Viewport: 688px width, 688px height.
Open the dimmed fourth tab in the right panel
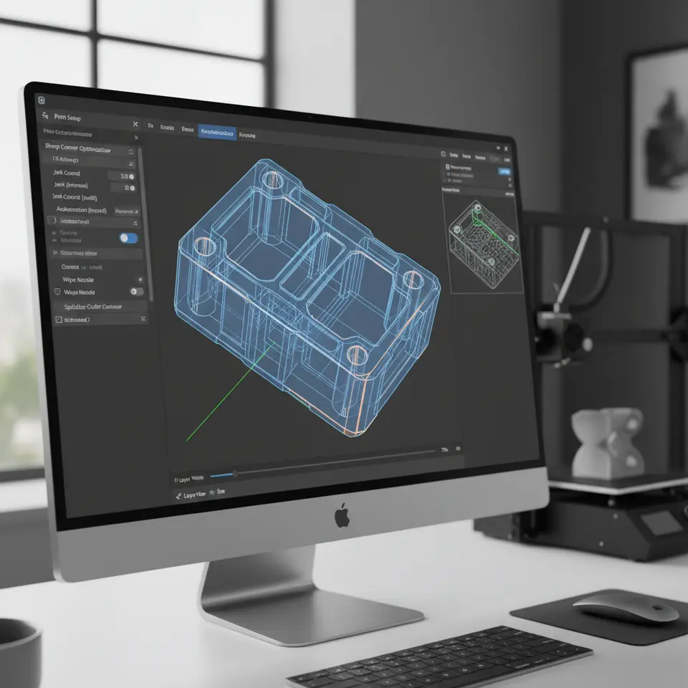click(495, 159)
